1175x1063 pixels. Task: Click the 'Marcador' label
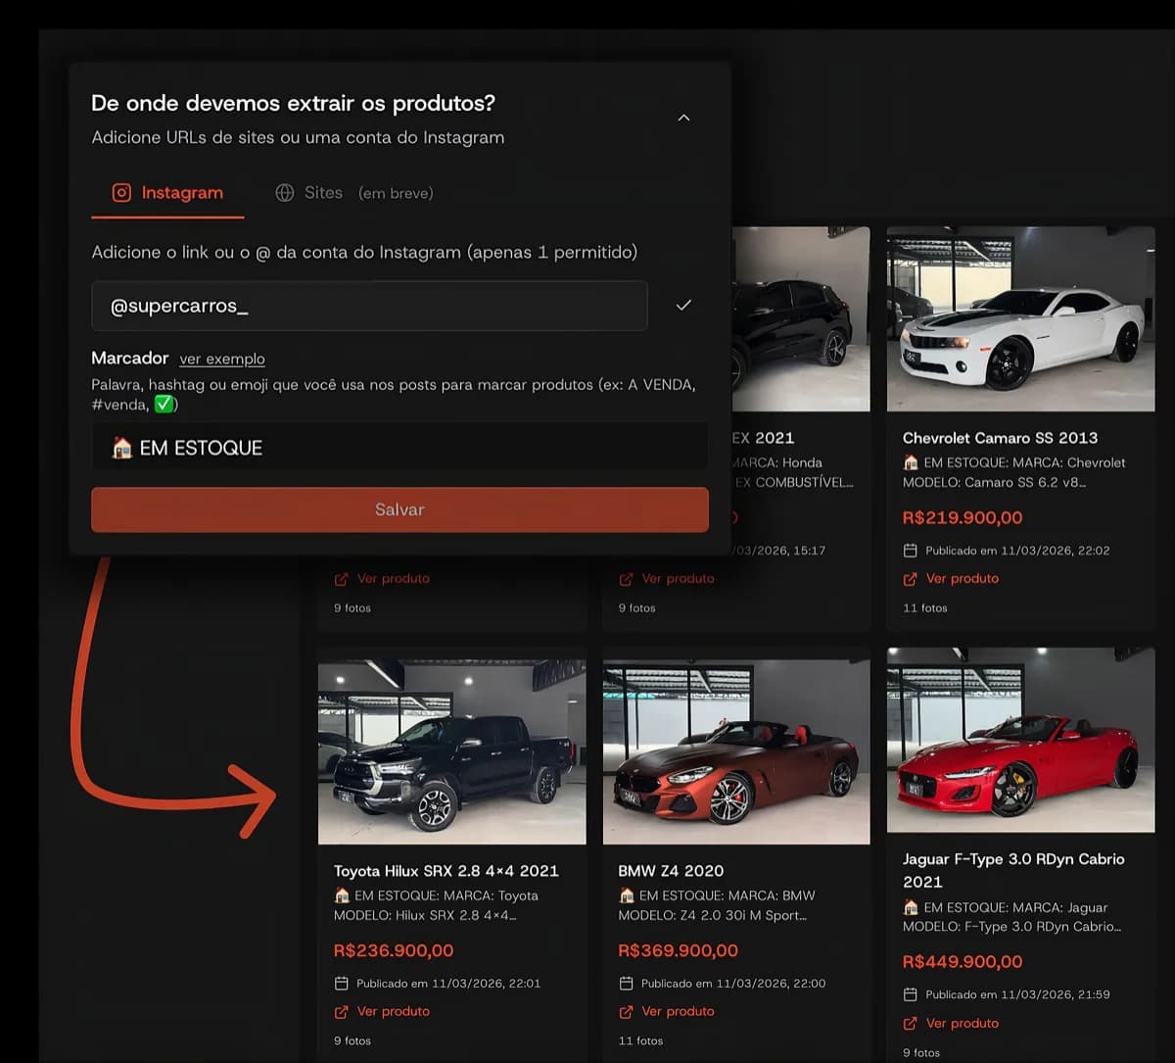[x=130, y=359]
